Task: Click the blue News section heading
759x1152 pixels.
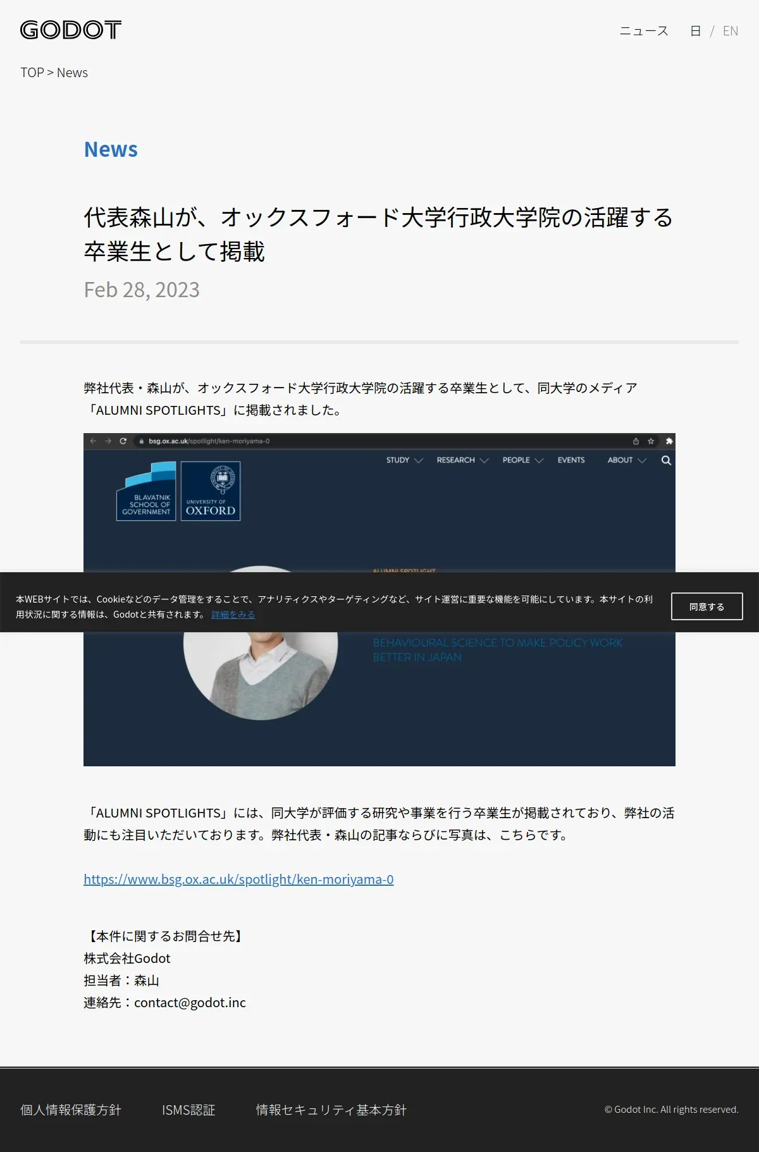Action: point(111,149)
